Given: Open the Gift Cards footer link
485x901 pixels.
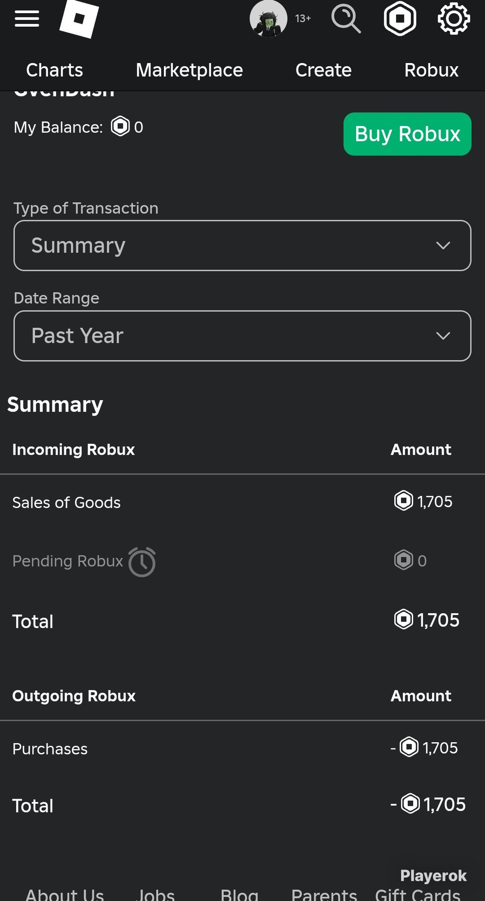Looking at the screenshot, I should pos(418,894).
